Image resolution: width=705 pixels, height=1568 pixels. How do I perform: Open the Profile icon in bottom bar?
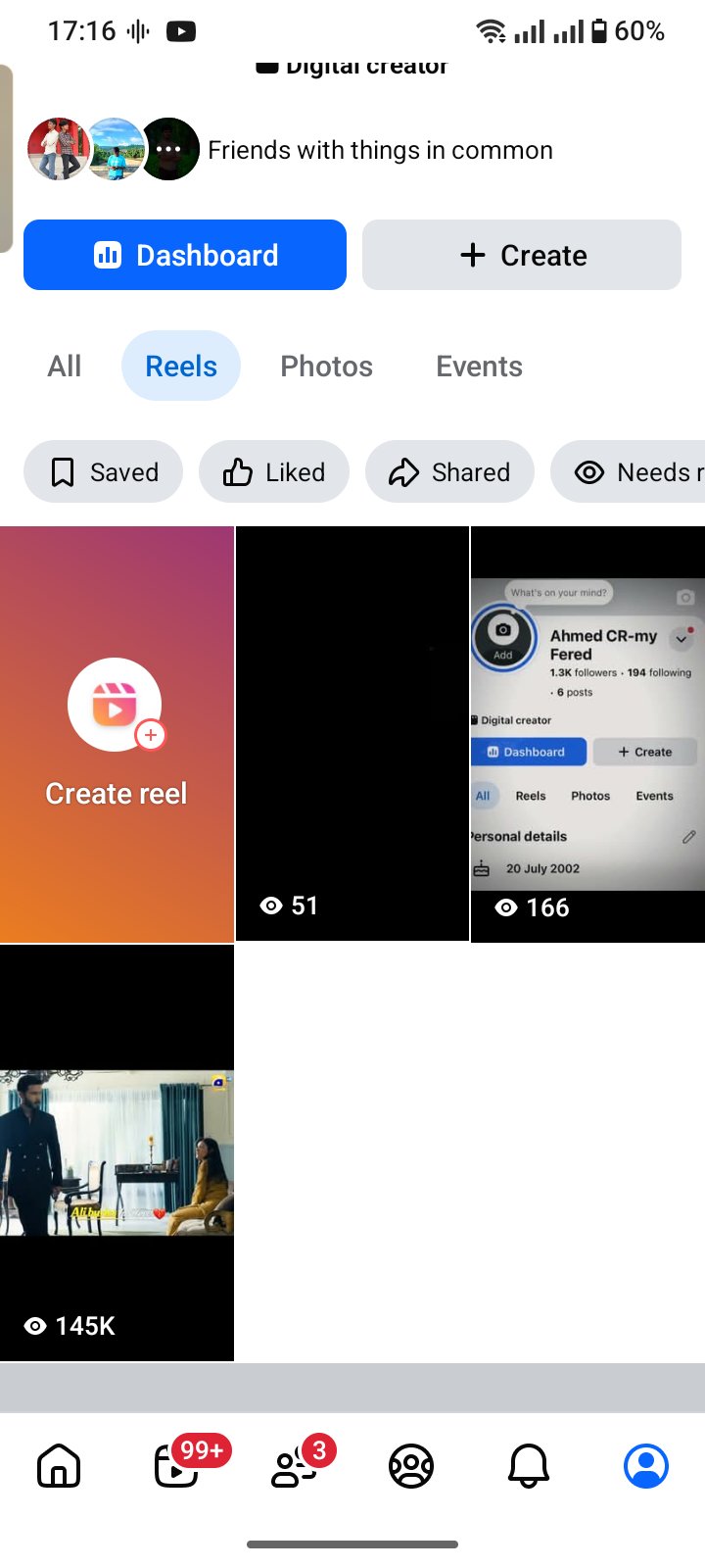coord(646,1466)
